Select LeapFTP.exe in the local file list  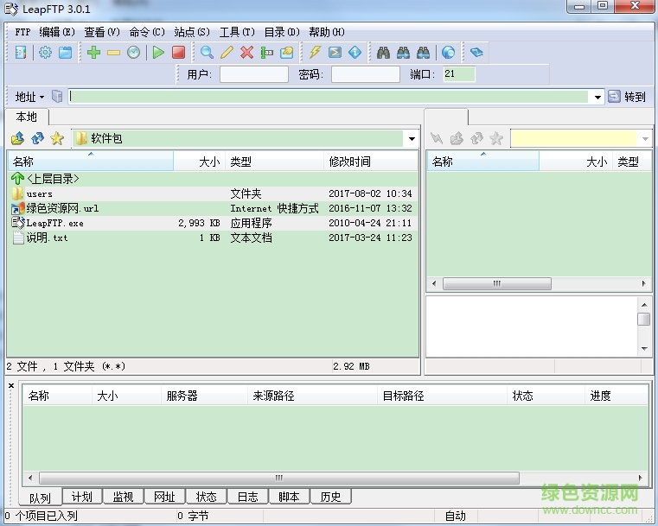click(55, 223)
